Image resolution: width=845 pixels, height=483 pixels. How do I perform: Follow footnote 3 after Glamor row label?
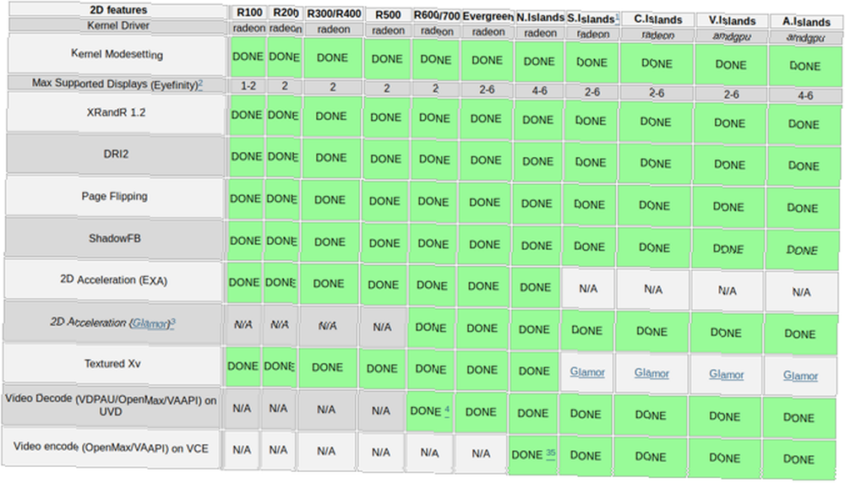coord(173,322)
